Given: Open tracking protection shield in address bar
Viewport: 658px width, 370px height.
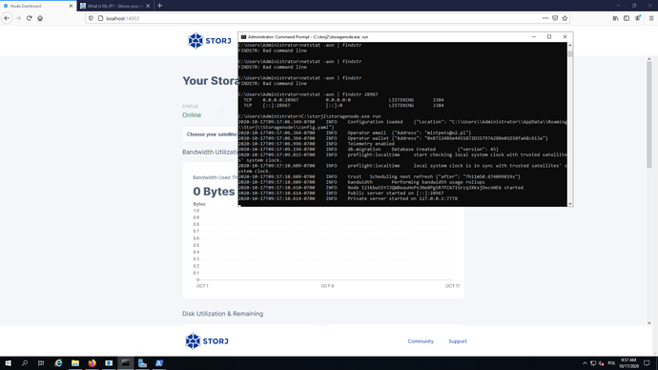Looking at the screenshot, I should 91,18.
